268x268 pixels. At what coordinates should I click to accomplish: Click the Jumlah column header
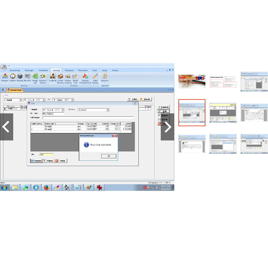[126, 124]
